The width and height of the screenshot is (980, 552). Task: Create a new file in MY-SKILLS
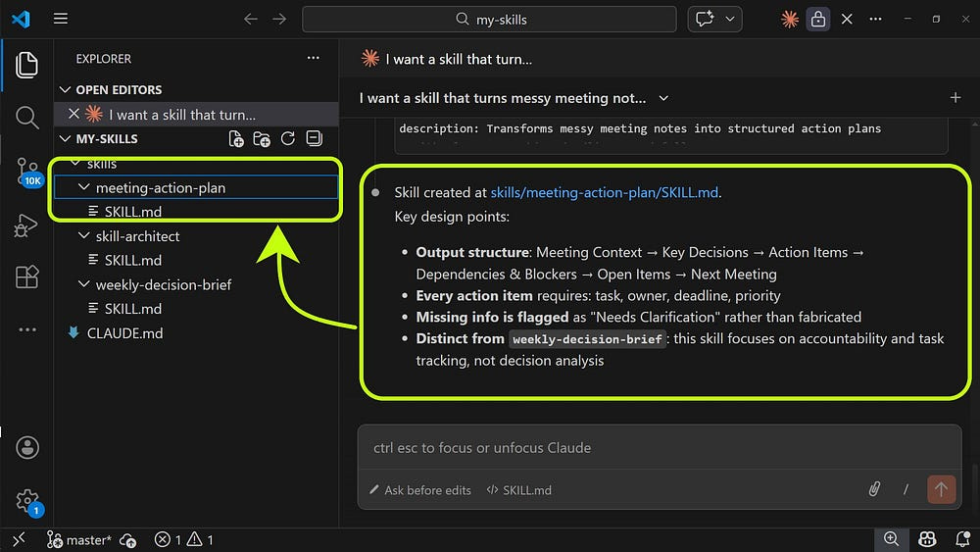[x=235, y=139]
